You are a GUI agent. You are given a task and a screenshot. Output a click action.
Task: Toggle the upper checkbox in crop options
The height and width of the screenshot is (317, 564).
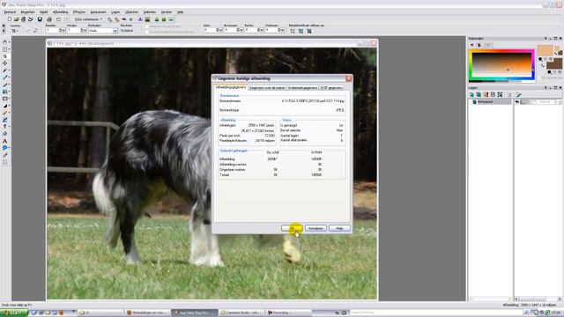tap(147, 26)
